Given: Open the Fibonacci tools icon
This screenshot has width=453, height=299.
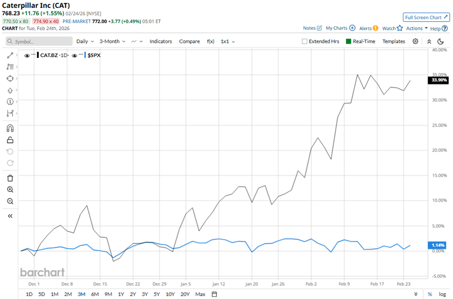Looking at the screenshot, I should (x=10, y=66).
